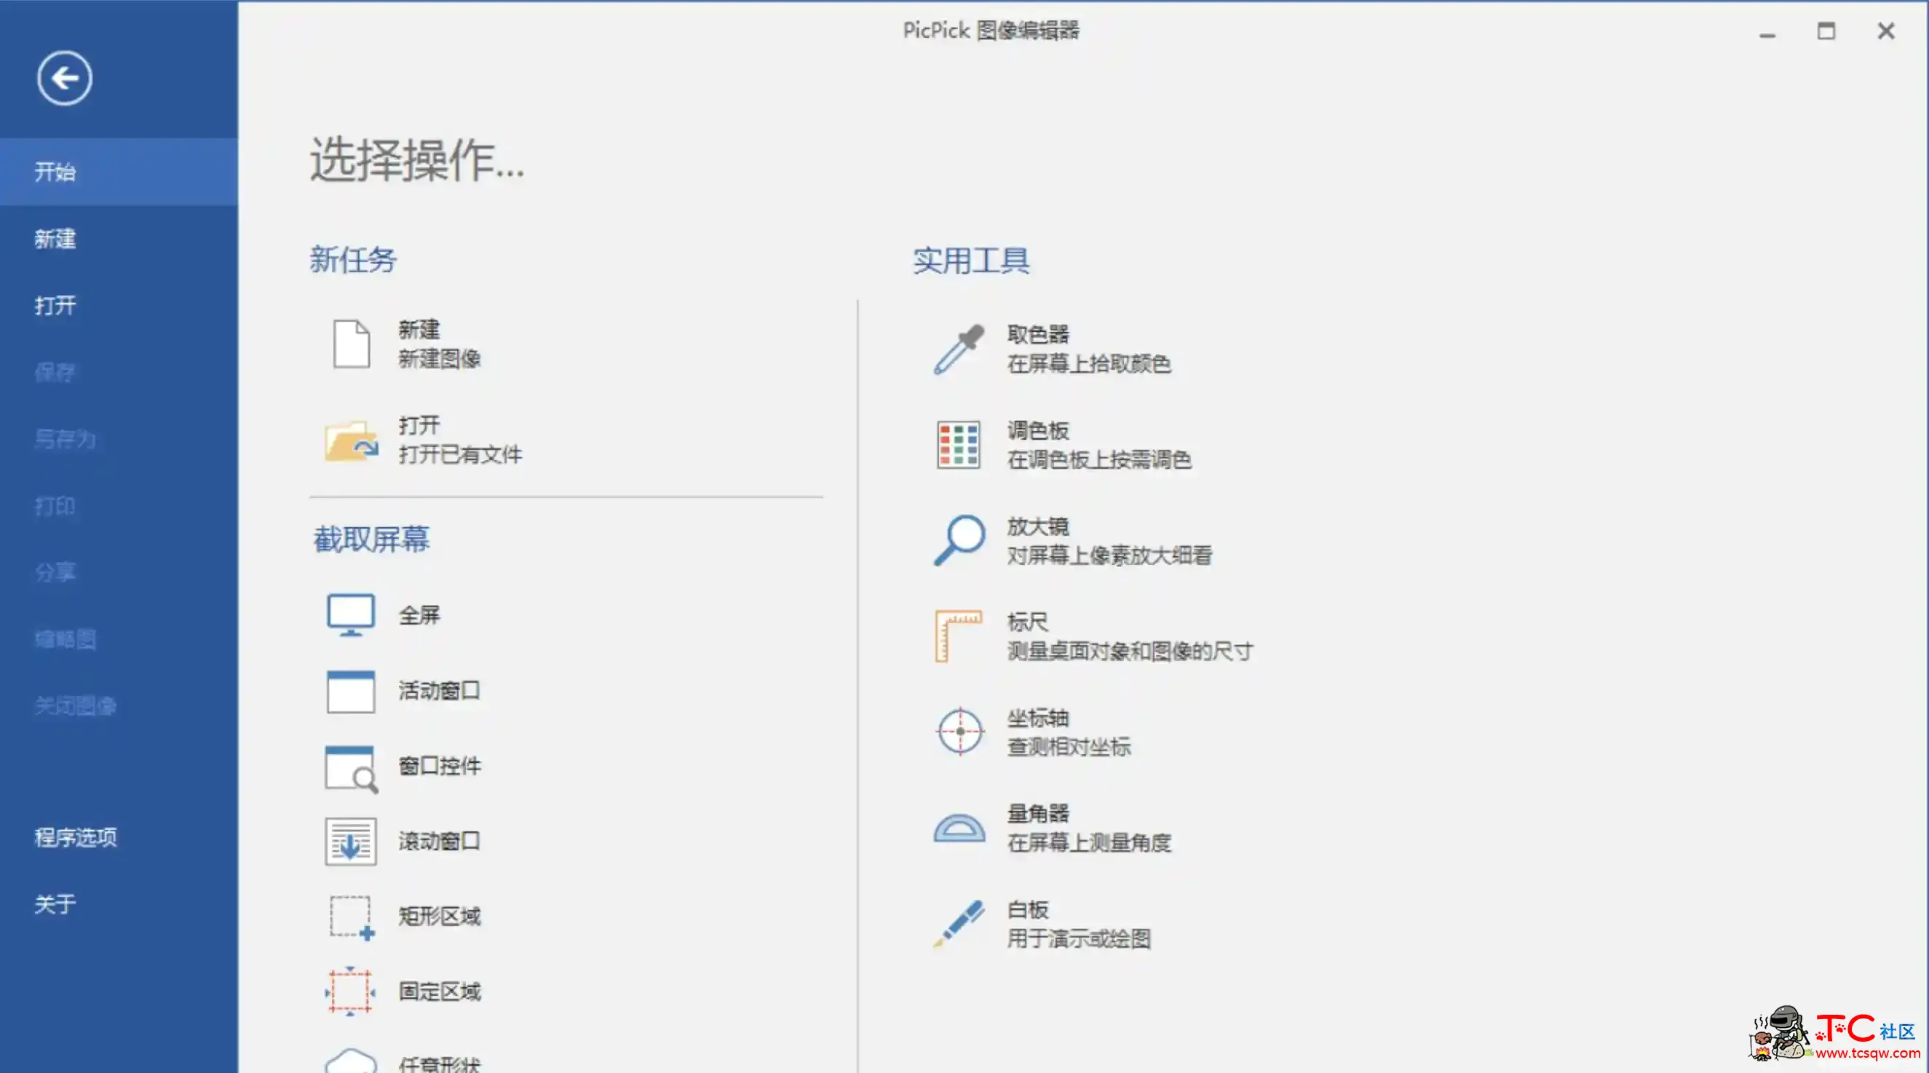1929x1073 pixels.
Task: Click the window control capture icon
Action: click(351, 768)
